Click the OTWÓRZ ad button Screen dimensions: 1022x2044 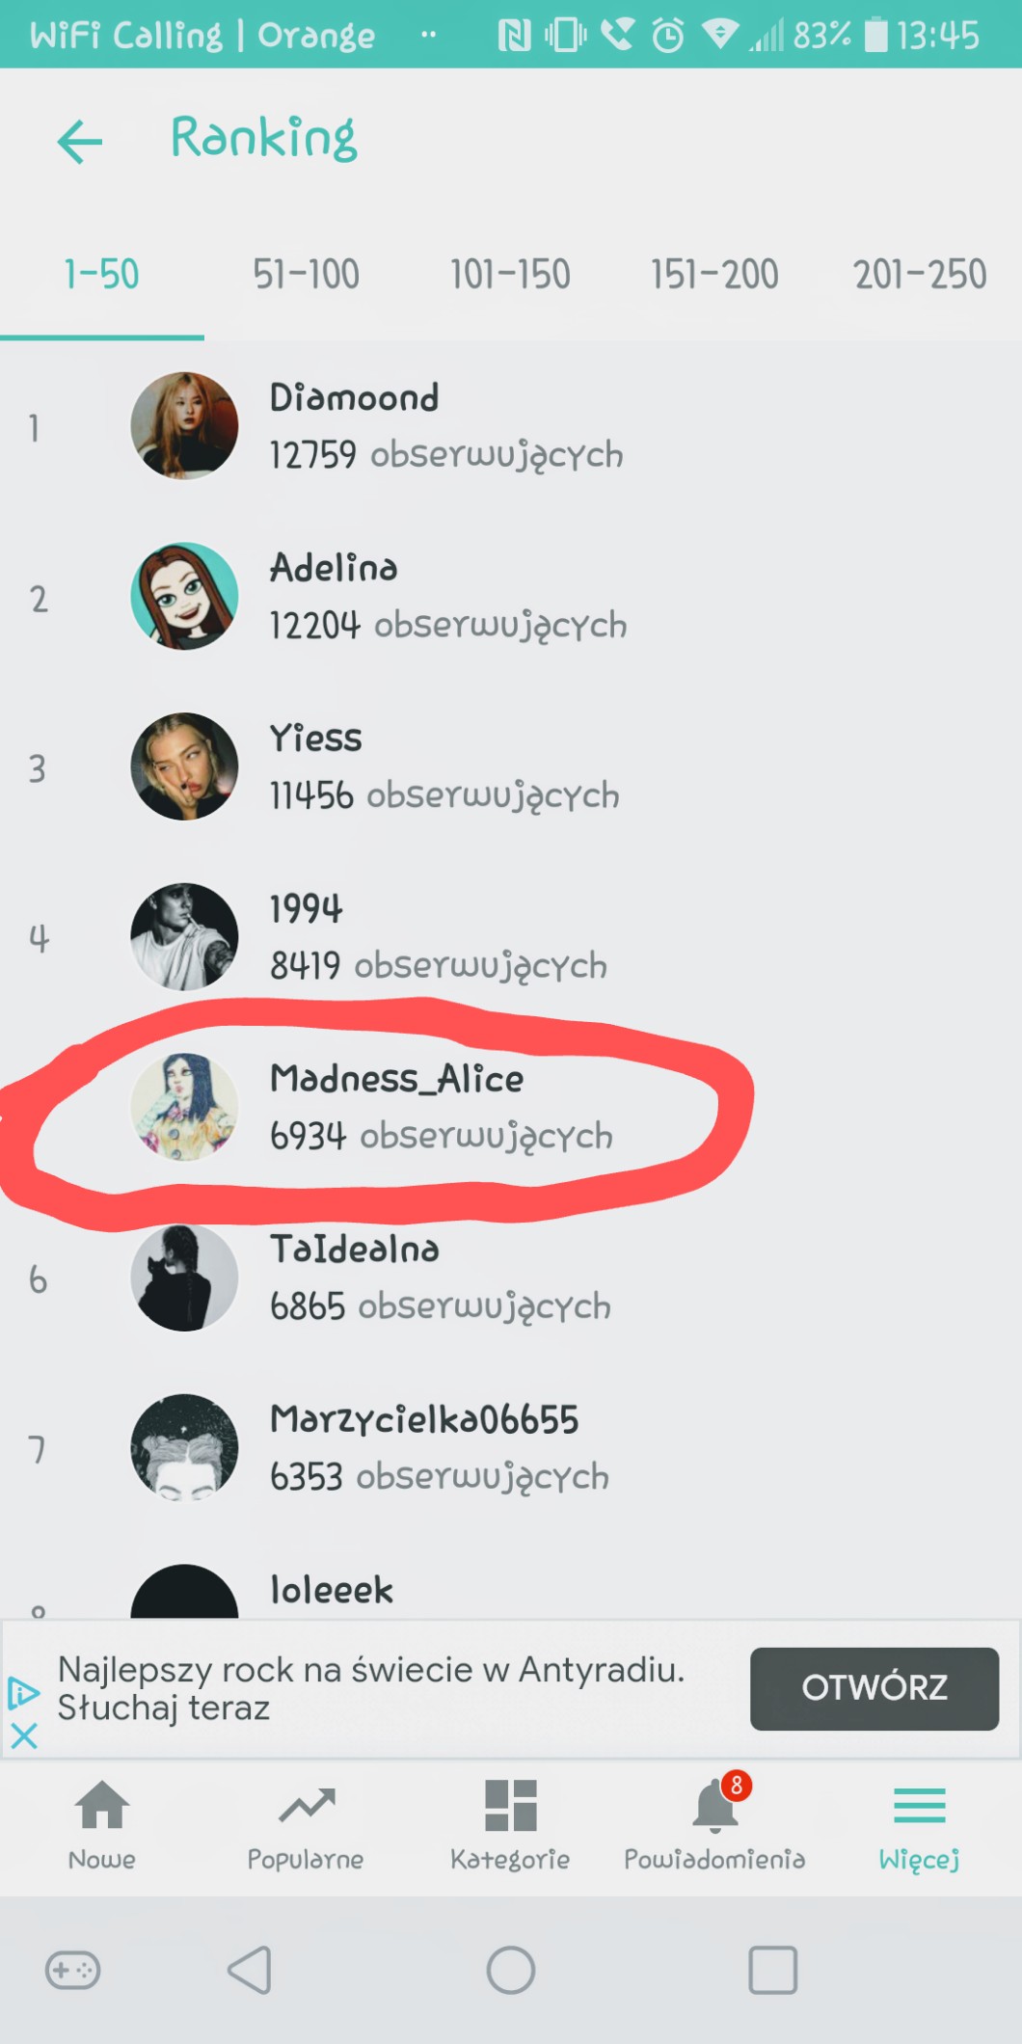tap(874, 1688)
